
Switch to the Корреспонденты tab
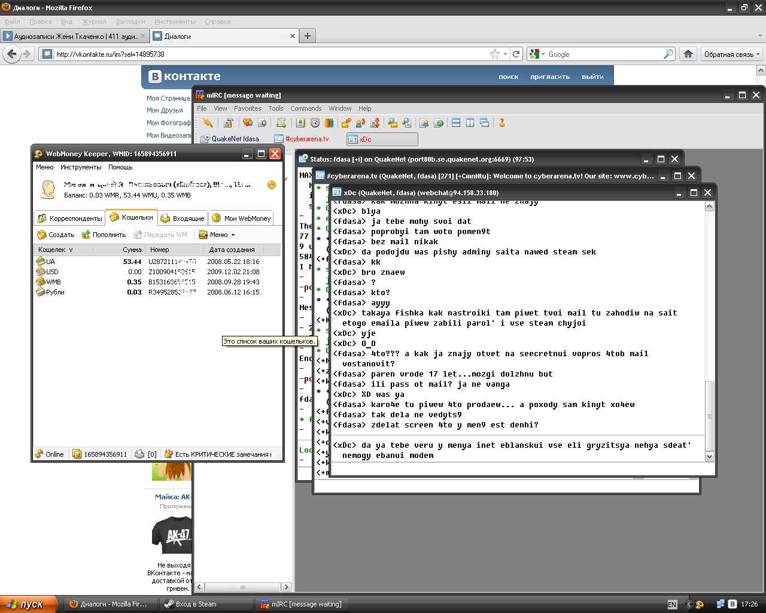point(70,219)
